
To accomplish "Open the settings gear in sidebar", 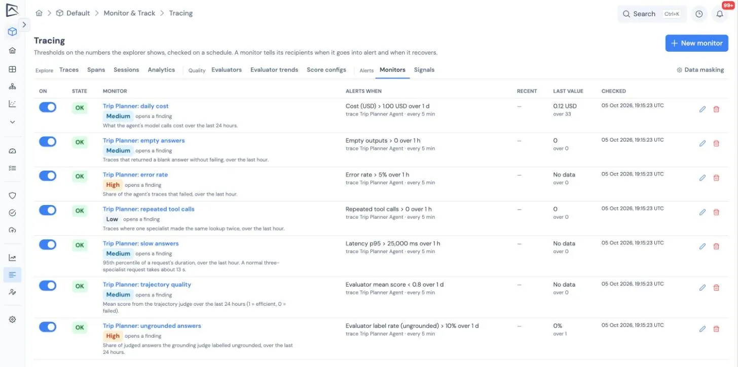I will pyautogui.click(x=13, y=319).
